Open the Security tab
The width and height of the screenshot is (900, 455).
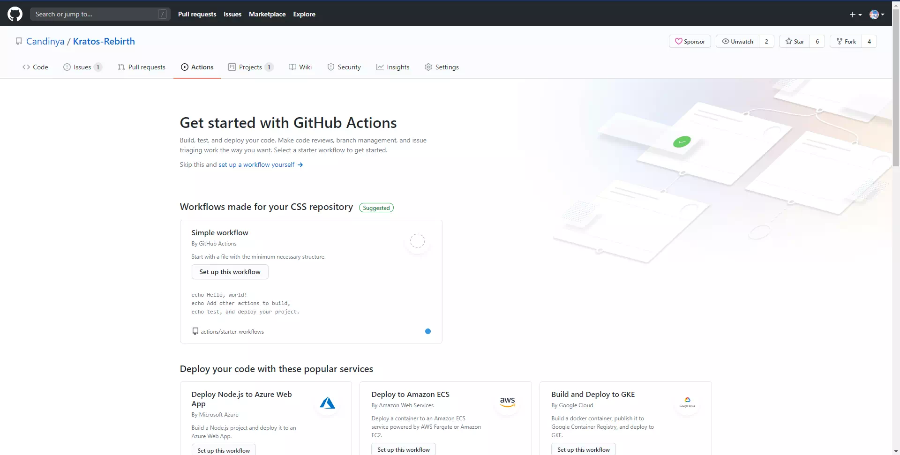coord(344,67)
